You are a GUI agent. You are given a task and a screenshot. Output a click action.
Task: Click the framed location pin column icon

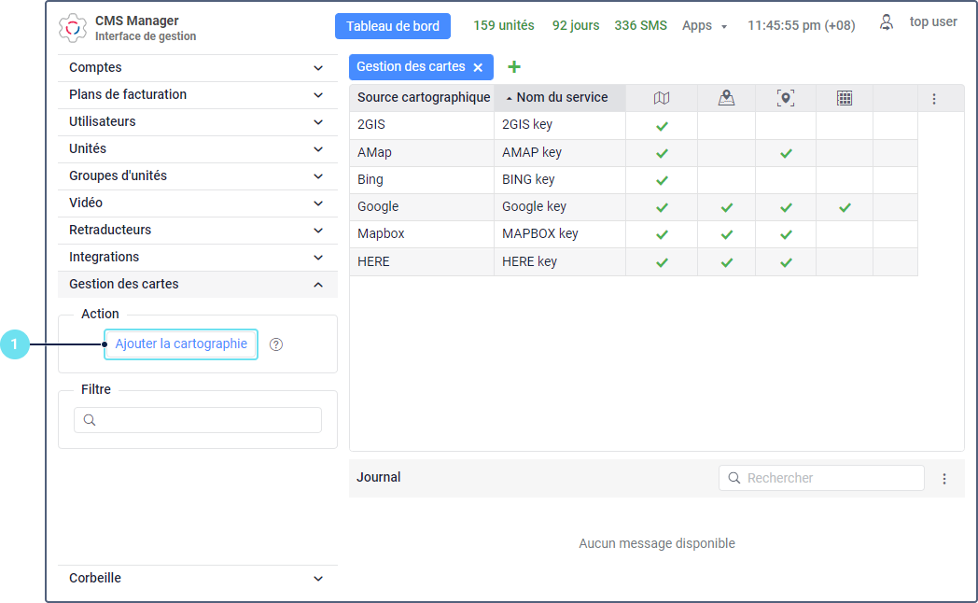[786, 98]
